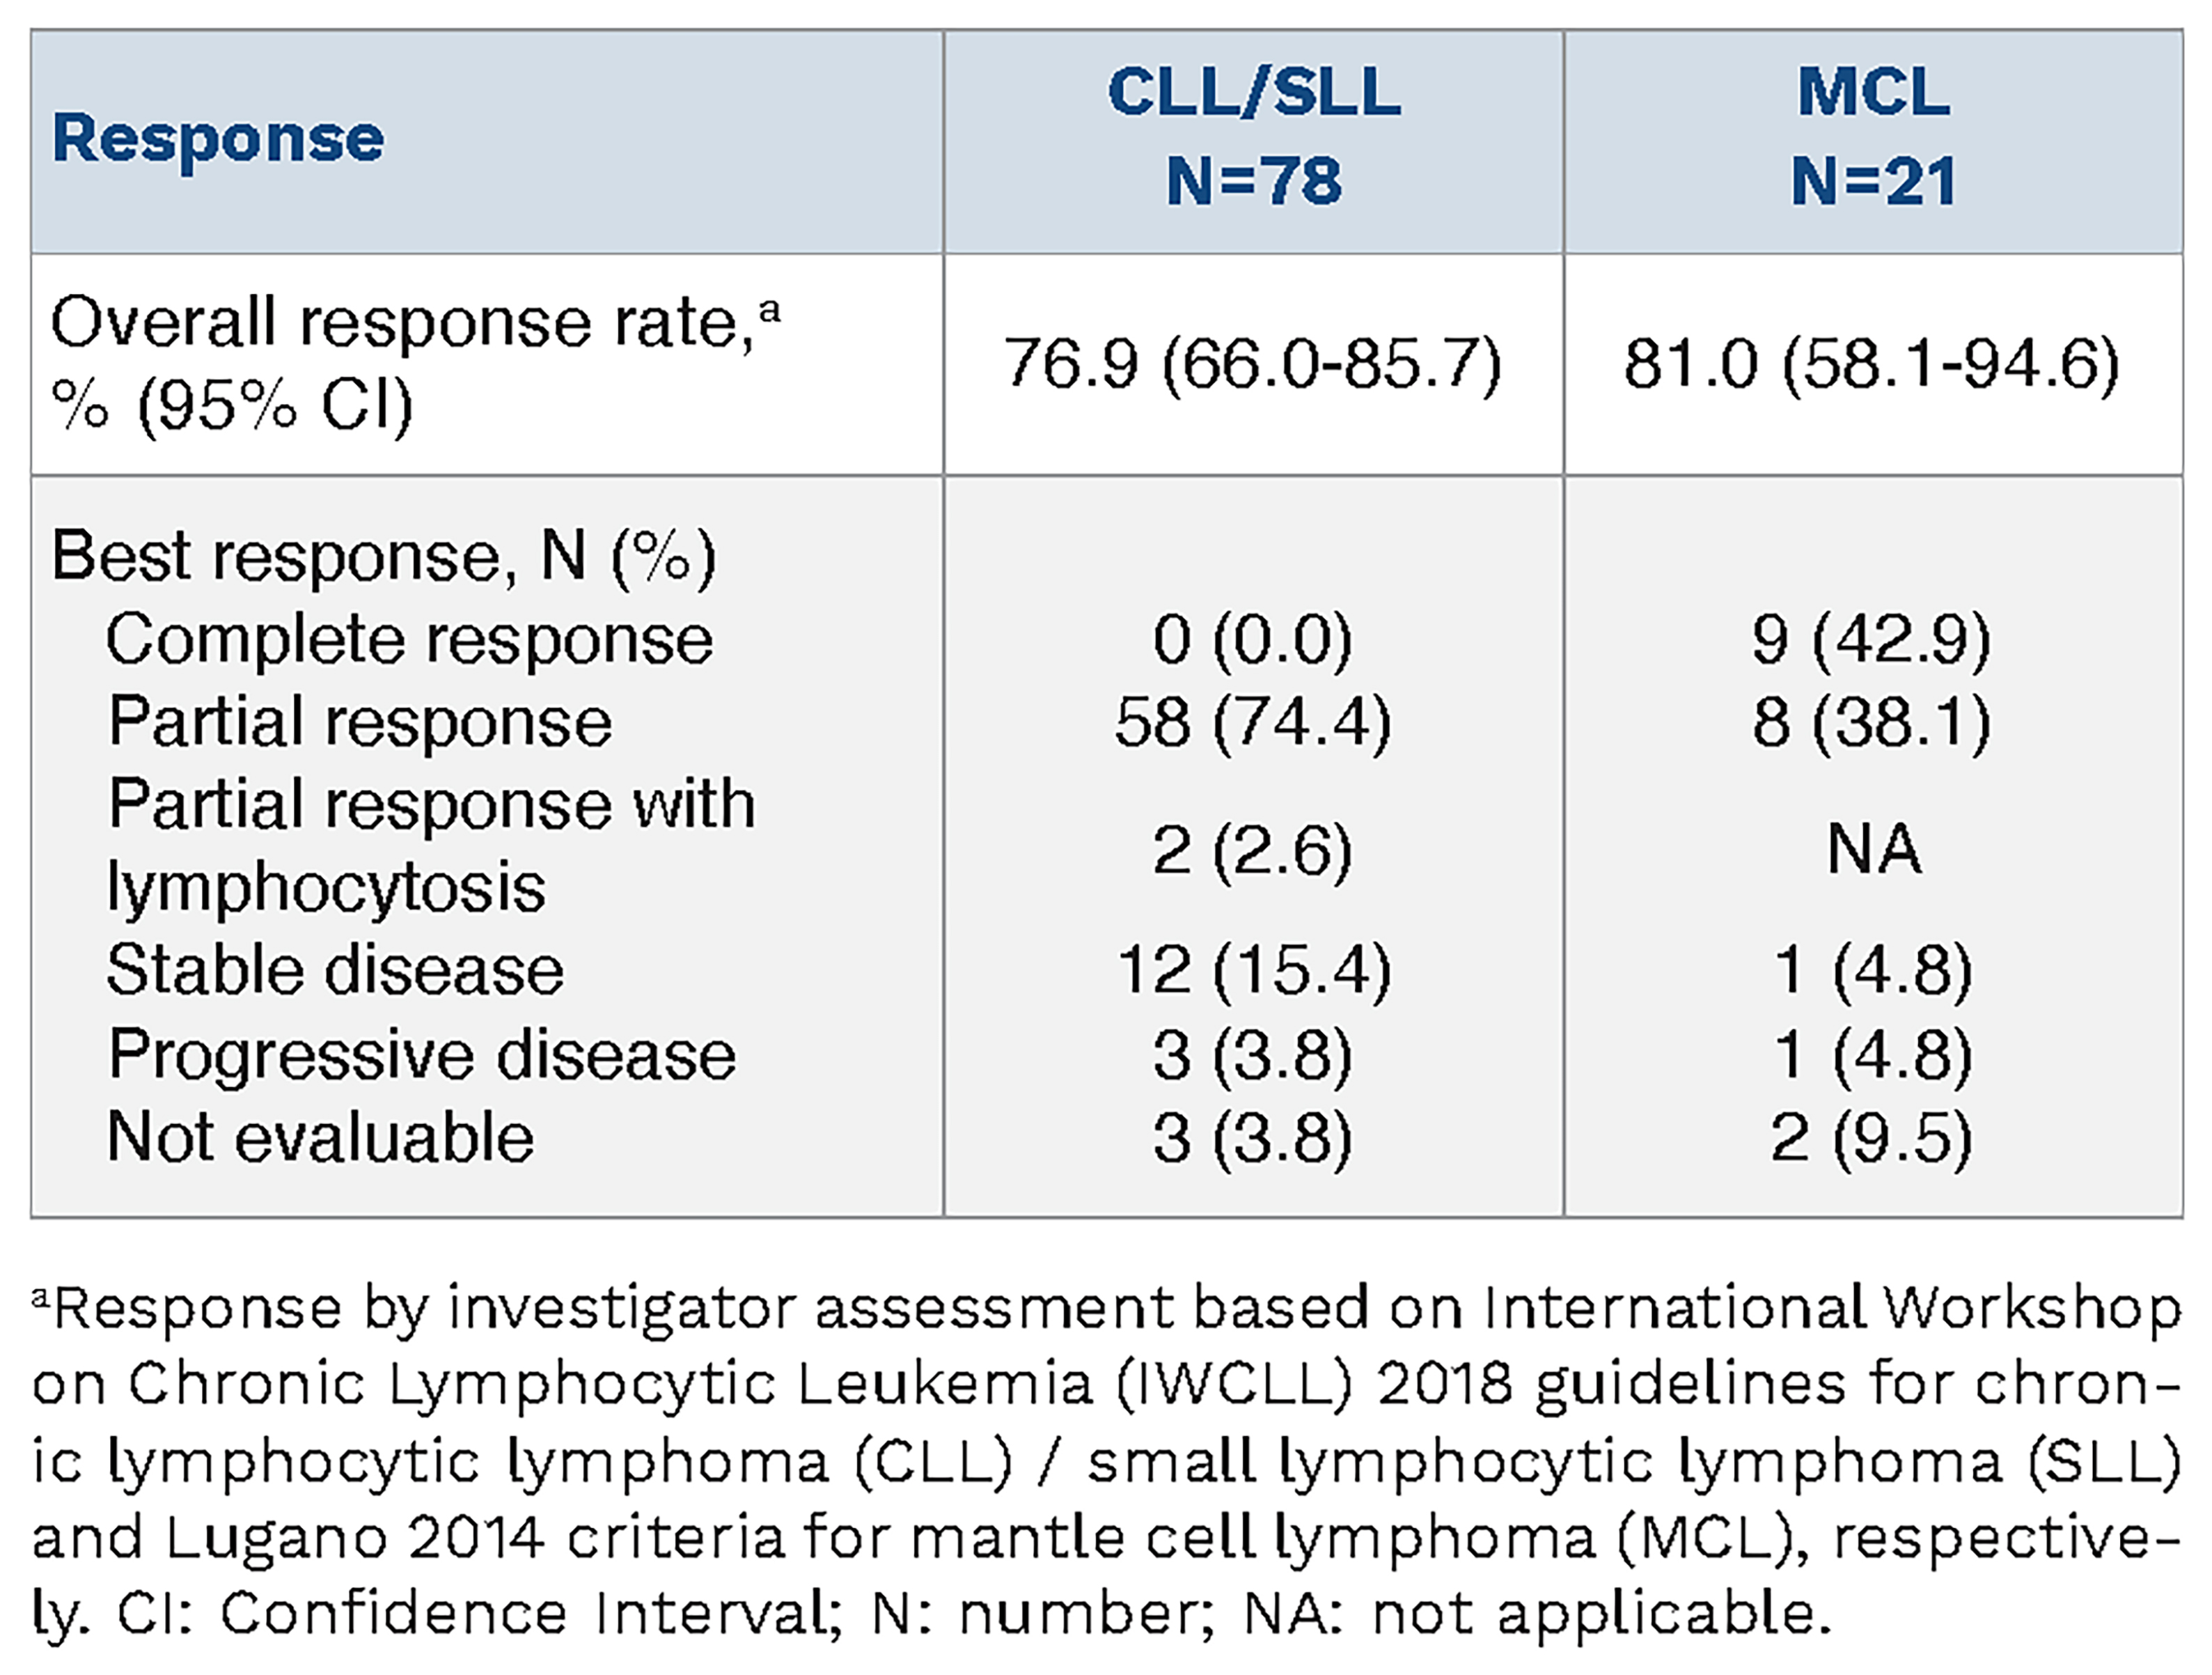Select the Partial response value 58 (74.4)
This screenshot has width=2212, height=1675.
(1252, 722)
